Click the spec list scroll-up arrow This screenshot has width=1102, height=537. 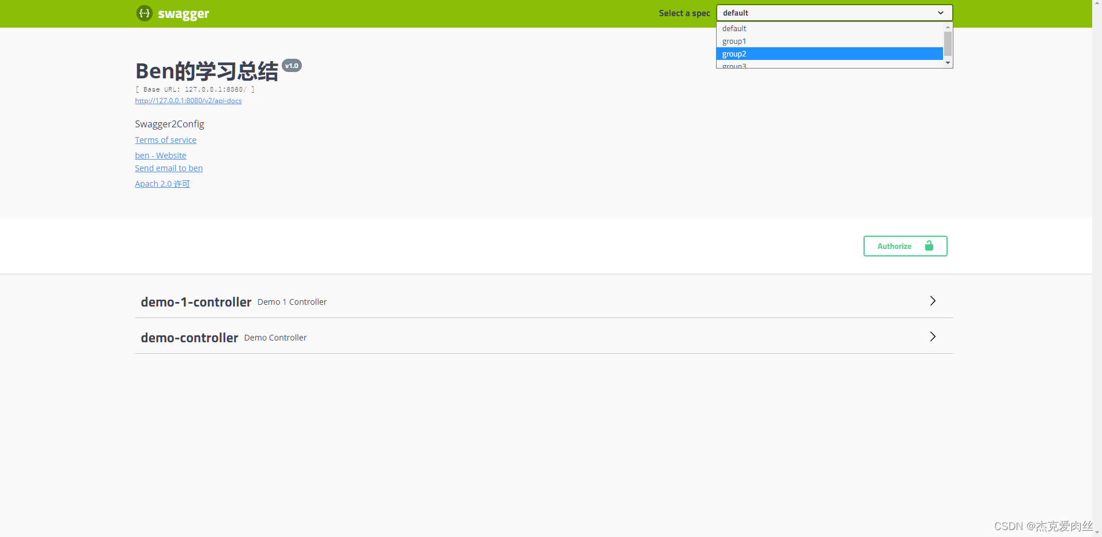tap(948, 27)
